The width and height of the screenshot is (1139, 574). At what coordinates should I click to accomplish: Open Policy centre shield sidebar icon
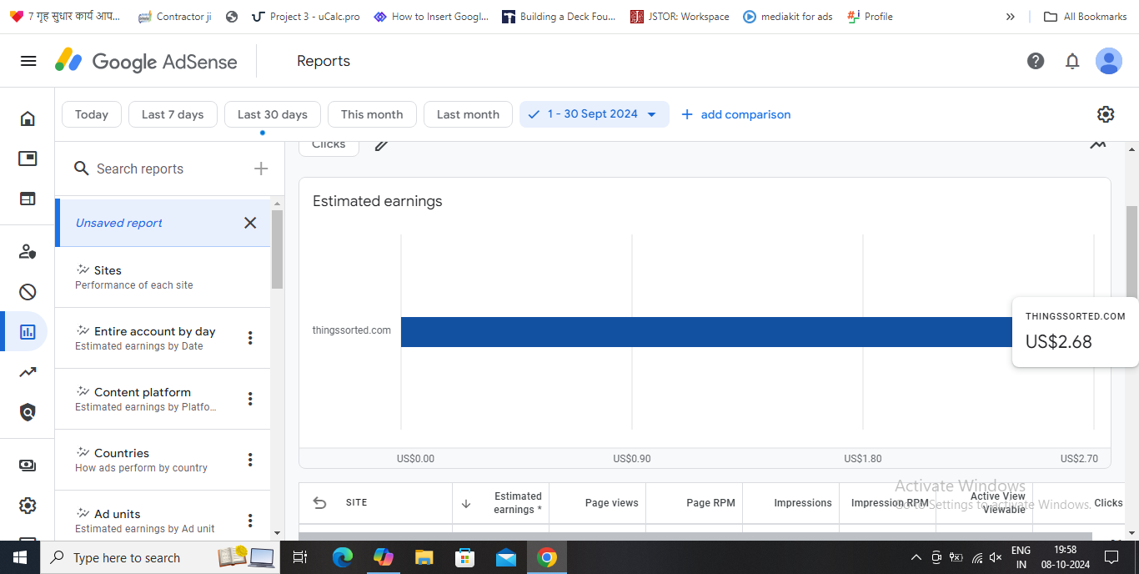[x=28, y=412]
